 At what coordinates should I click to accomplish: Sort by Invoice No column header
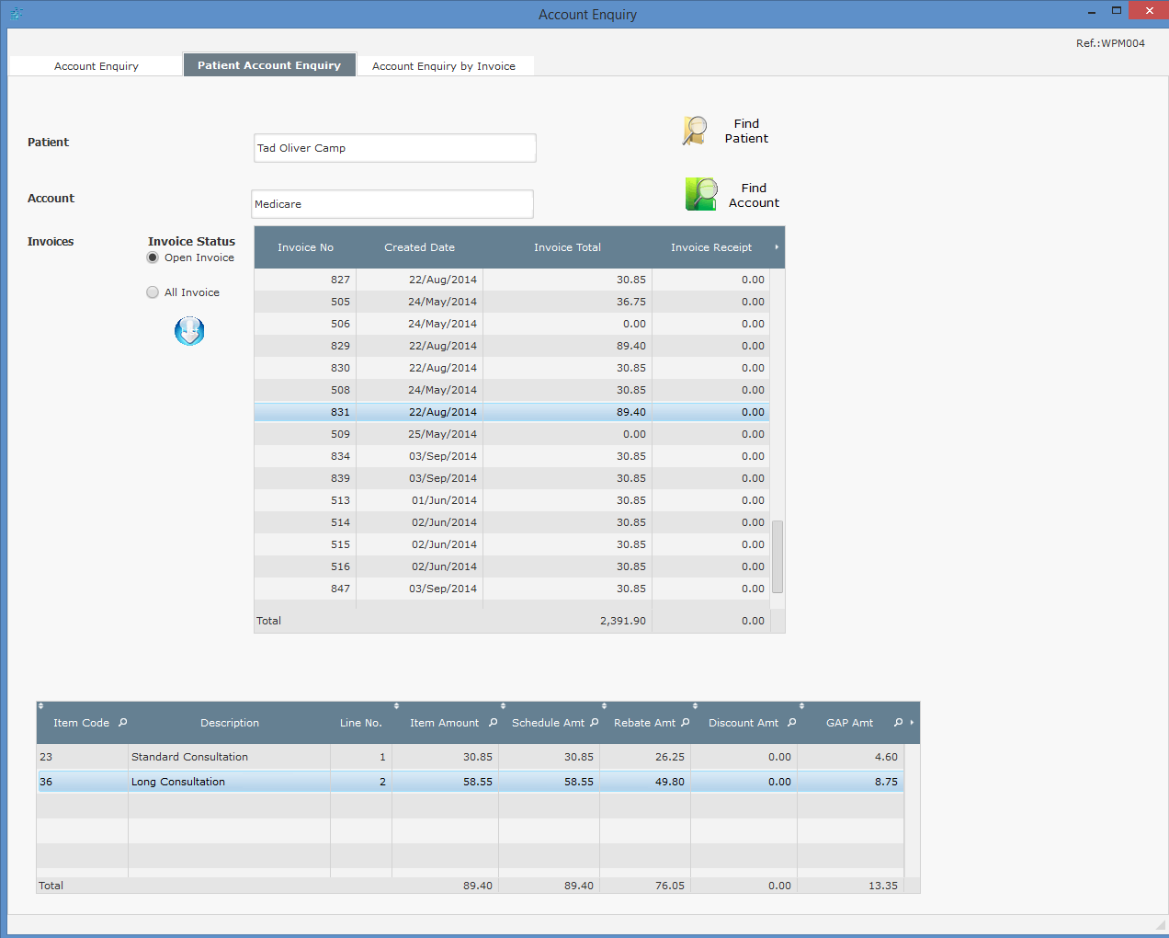305,247
